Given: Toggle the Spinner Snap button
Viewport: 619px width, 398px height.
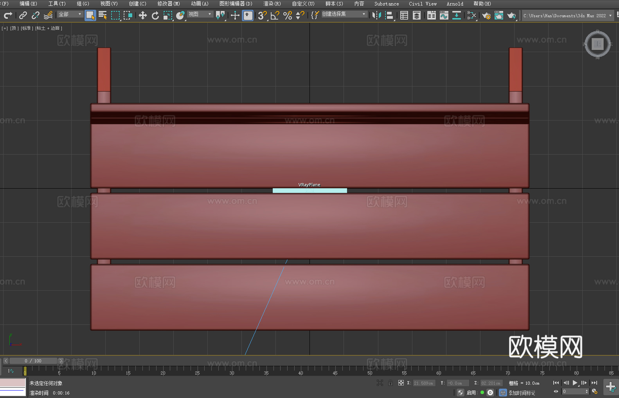Looking at the screenshot, I should pos(300,15).
